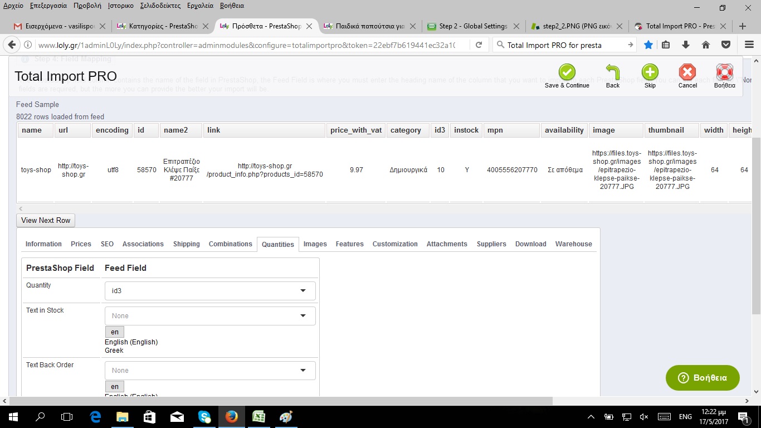This screenshot has width=761, height=428.
Task: Bookmark this page with the star icon
Action: pyautogui.click(x=648, y=45)
